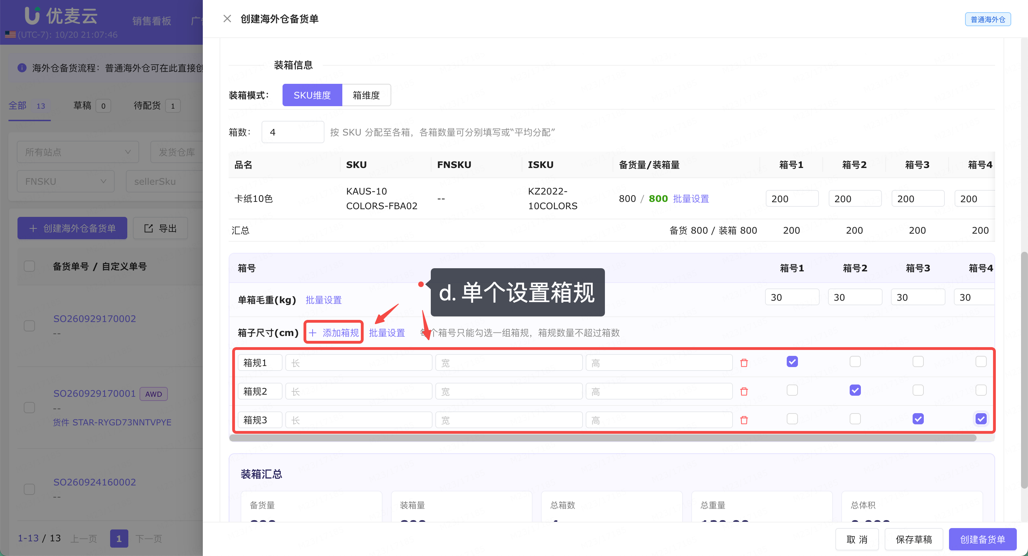Open the 发货仓库 dropdown
1028x556 pixels.
[x=177, y=152]
